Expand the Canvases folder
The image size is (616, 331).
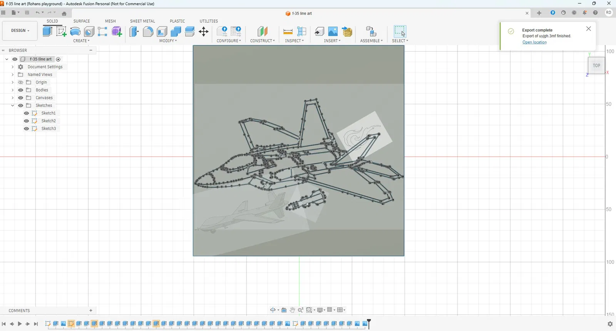pos(13,98)
